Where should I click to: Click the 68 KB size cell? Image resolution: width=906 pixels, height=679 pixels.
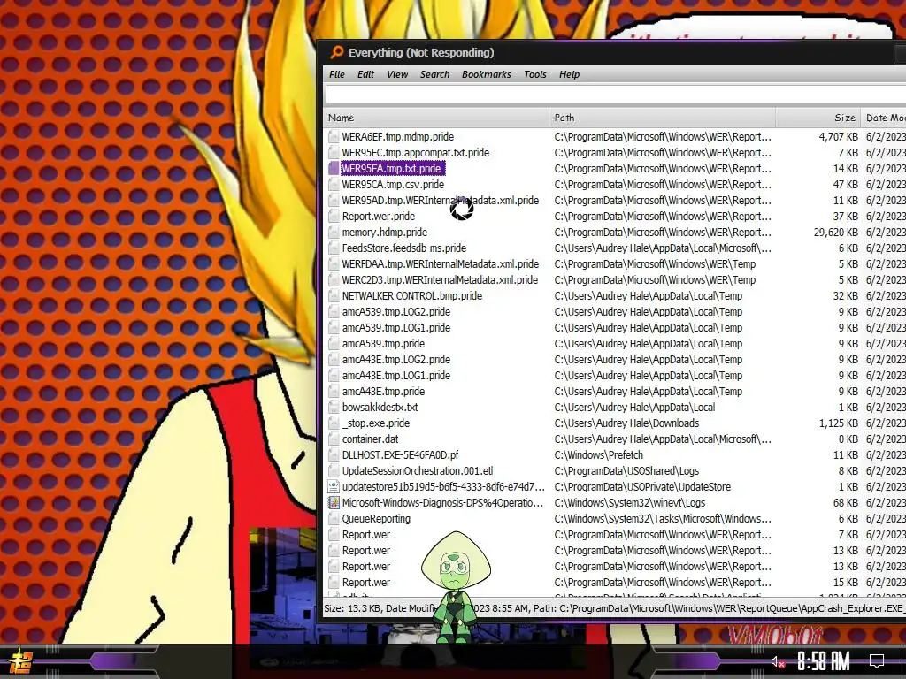pos(845,503)
